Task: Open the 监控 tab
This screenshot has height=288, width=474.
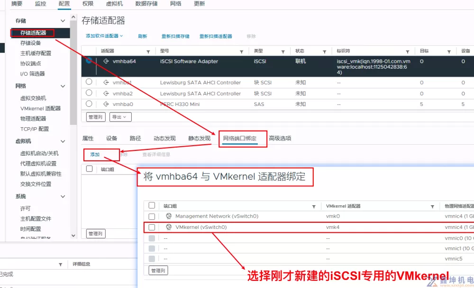Action: click(40, 4)
